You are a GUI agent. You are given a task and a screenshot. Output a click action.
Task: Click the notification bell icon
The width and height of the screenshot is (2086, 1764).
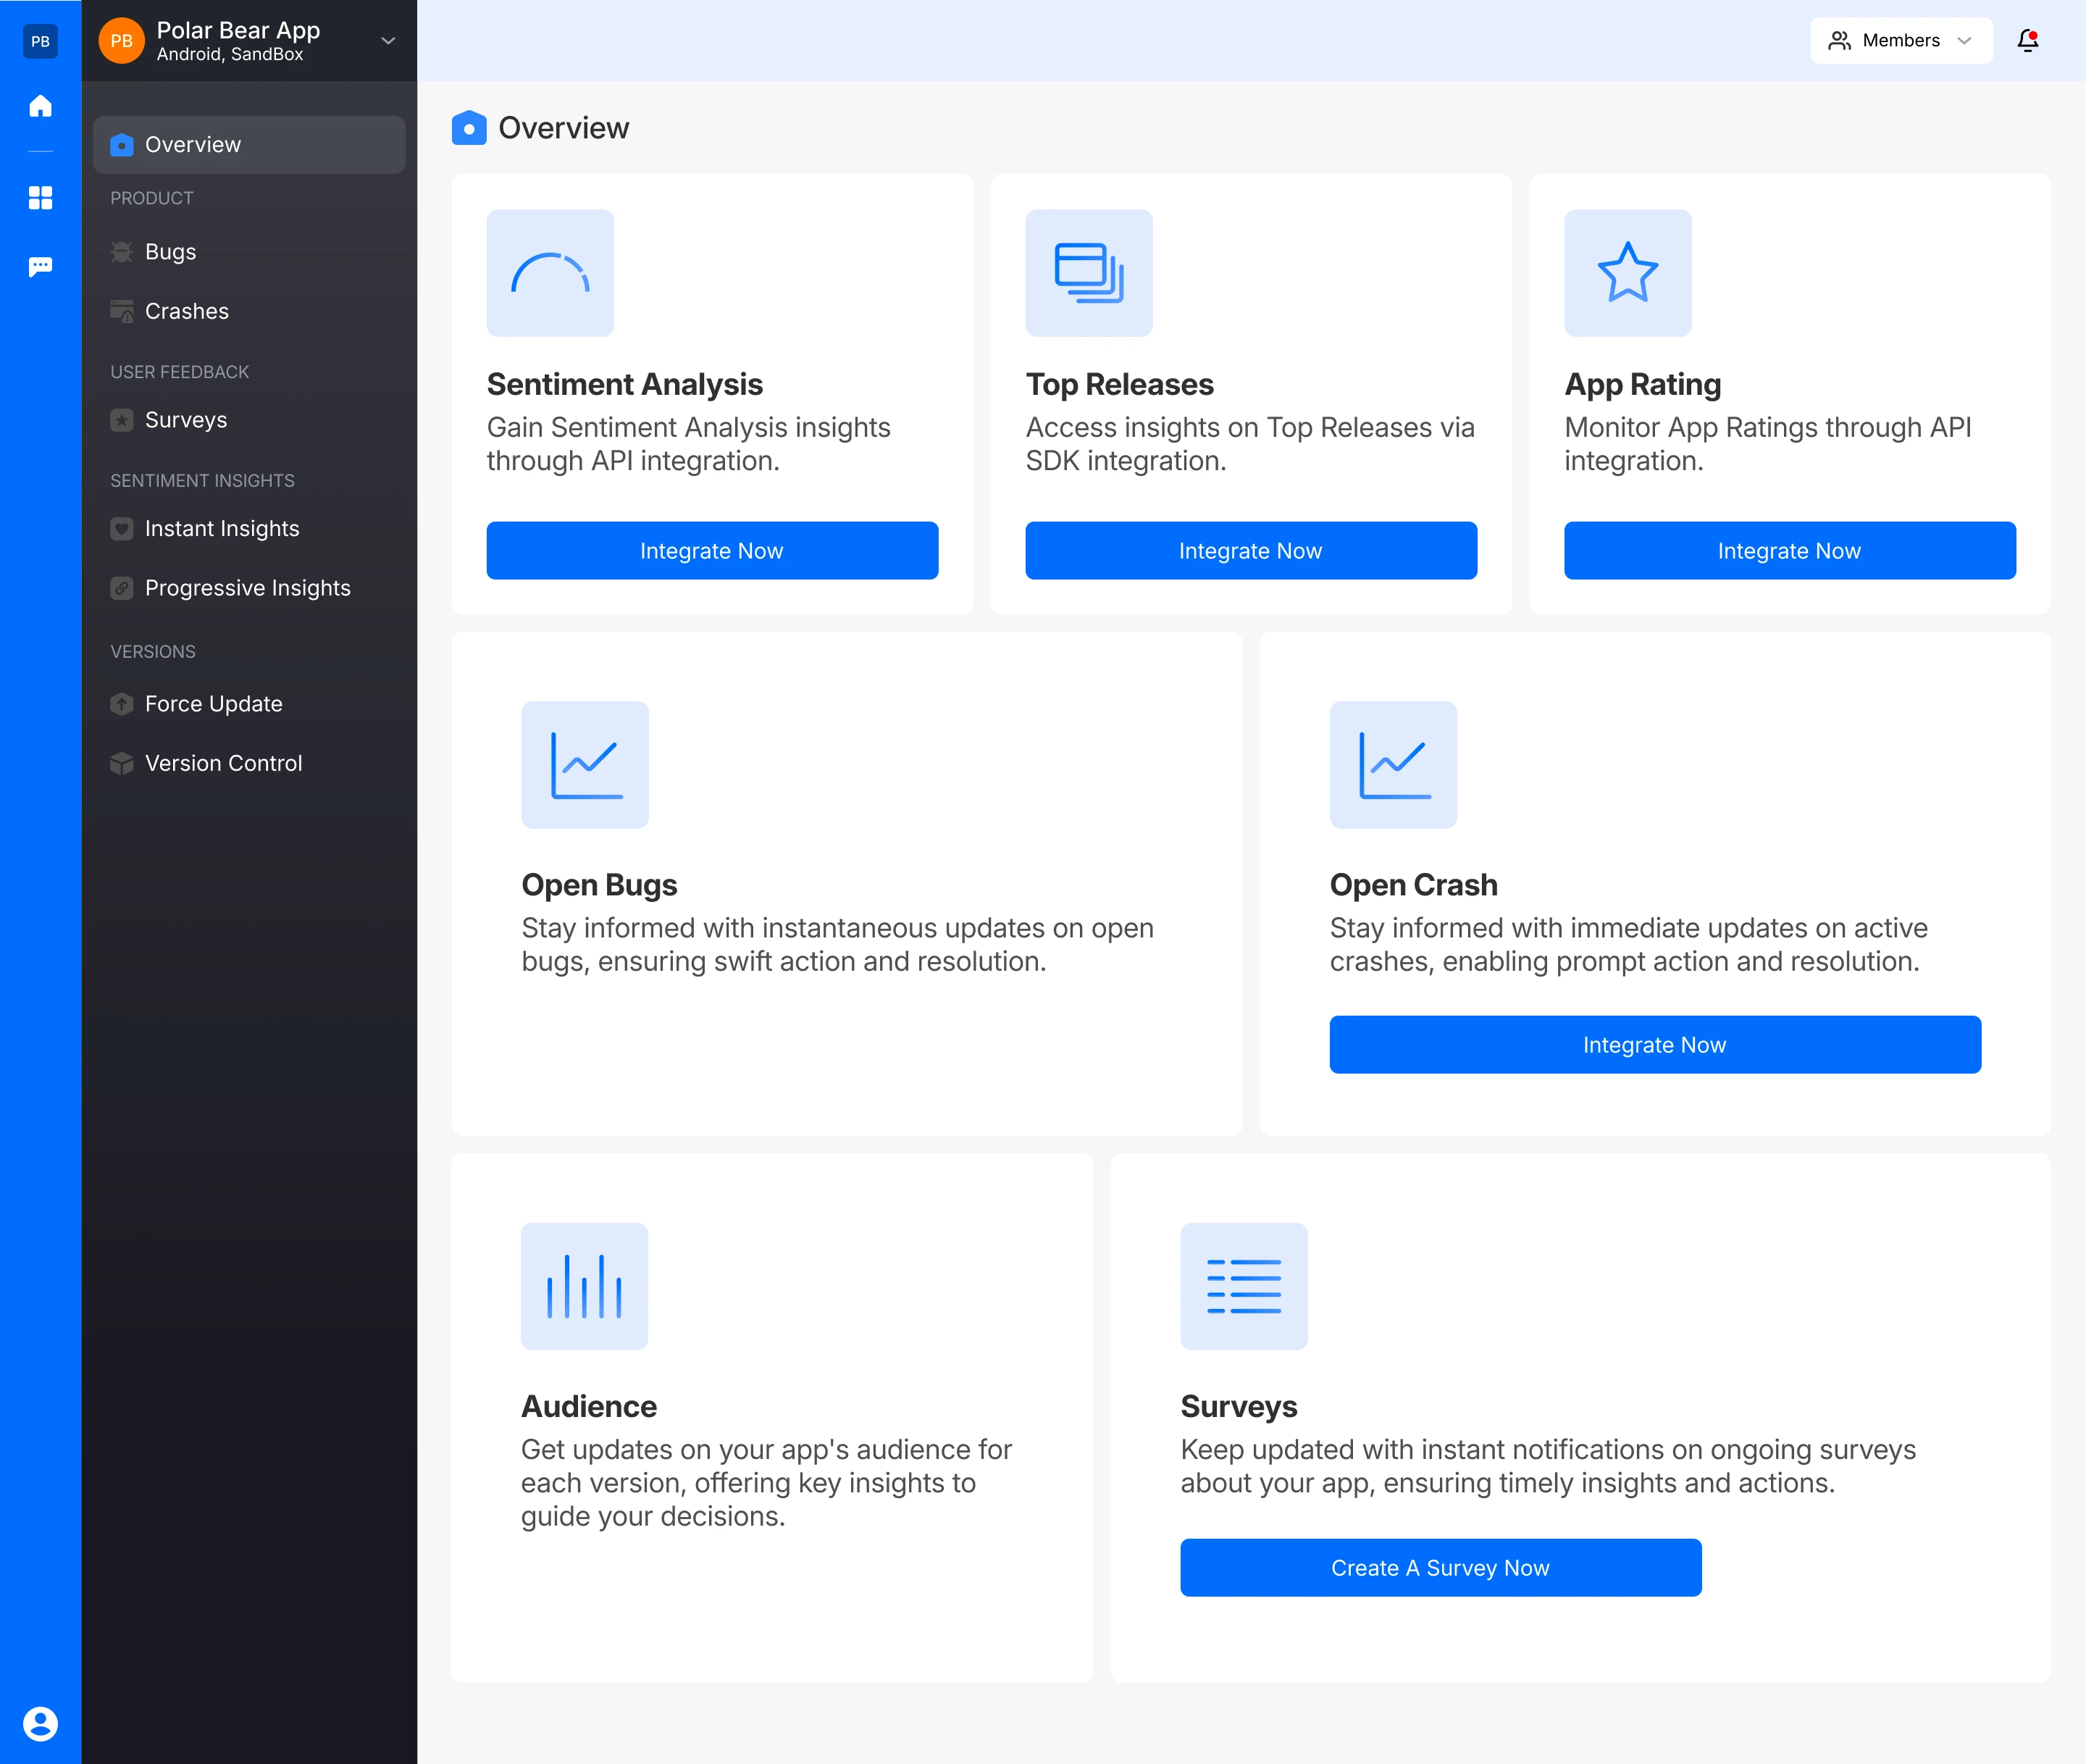click(2027, 40)
